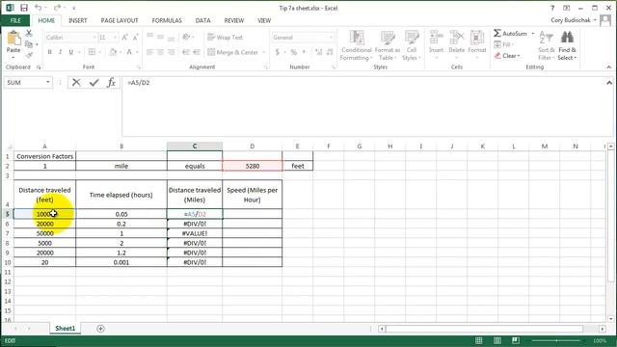
Task: Select cell A6 with value 20000
Action: click(x=45, y=224)
